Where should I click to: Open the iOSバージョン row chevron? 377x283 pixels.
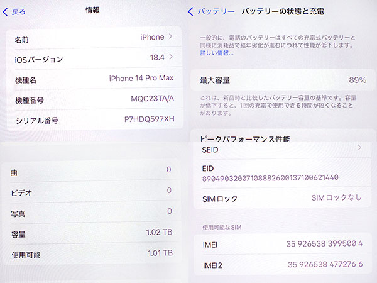pos(171,57)
